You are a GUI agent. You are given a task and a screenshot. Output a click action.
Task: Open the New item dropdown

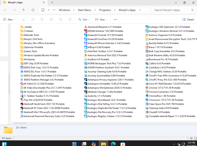pos(9,20)
